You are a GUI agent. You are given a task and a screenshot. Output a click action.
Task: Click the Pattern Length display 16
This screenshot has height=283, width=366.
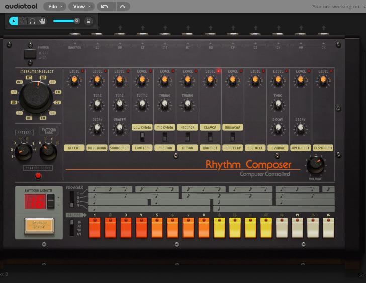coord(35,202)
